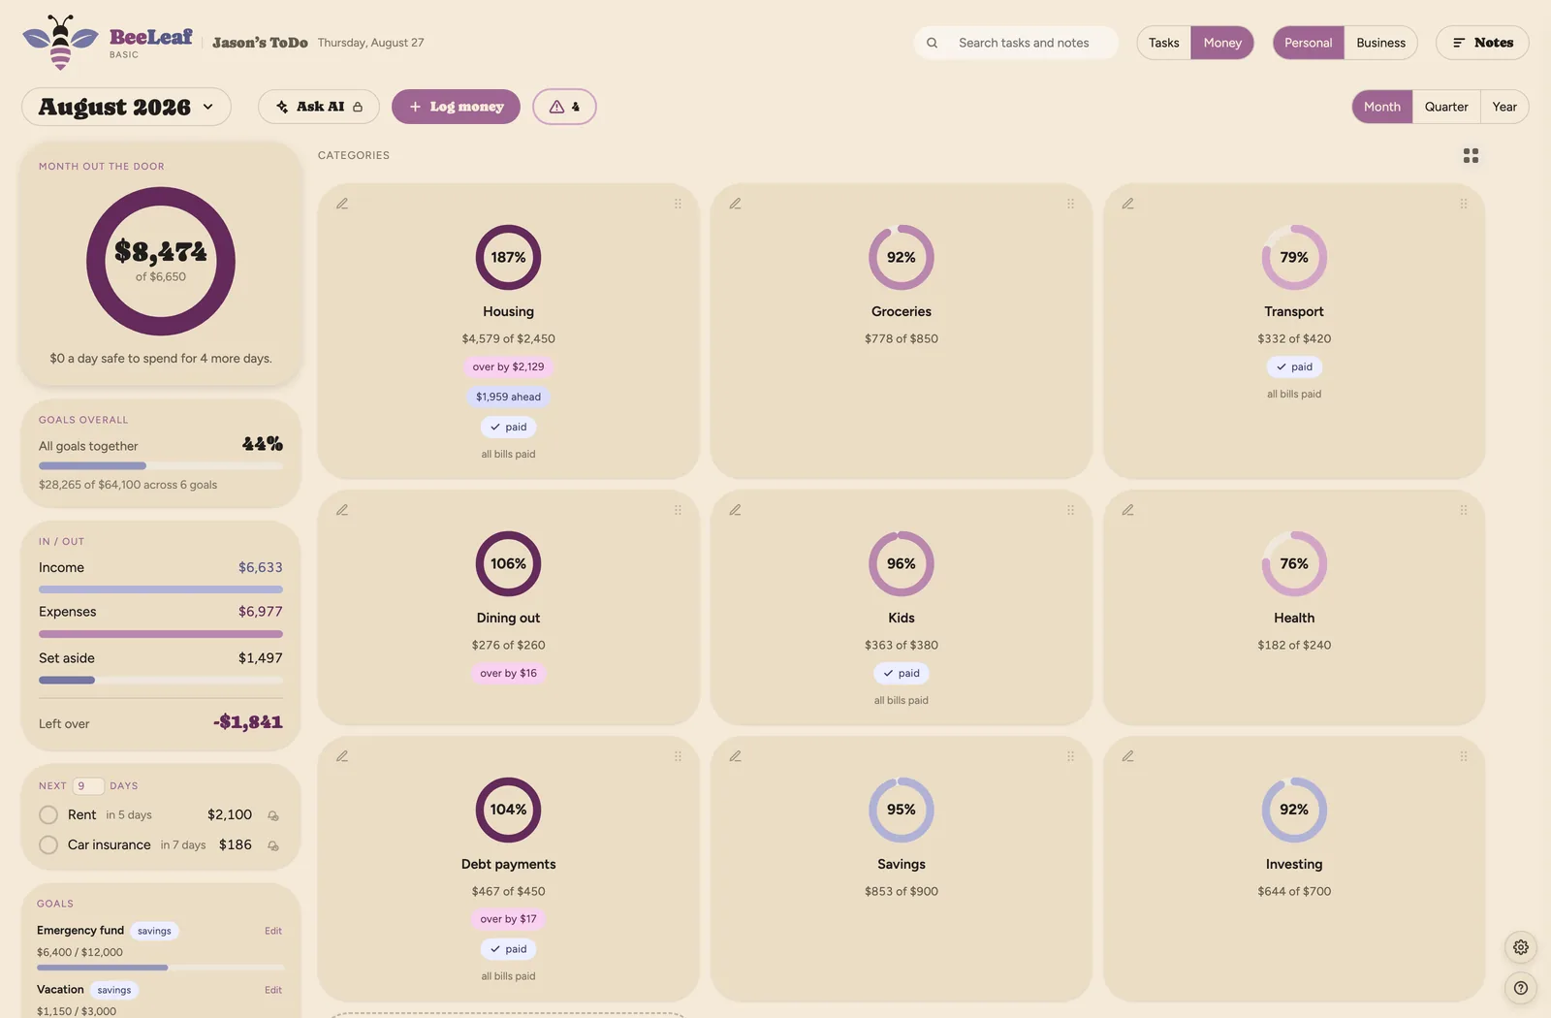
Task: Open the Ask AI button
Action: [x=319, y=107]
